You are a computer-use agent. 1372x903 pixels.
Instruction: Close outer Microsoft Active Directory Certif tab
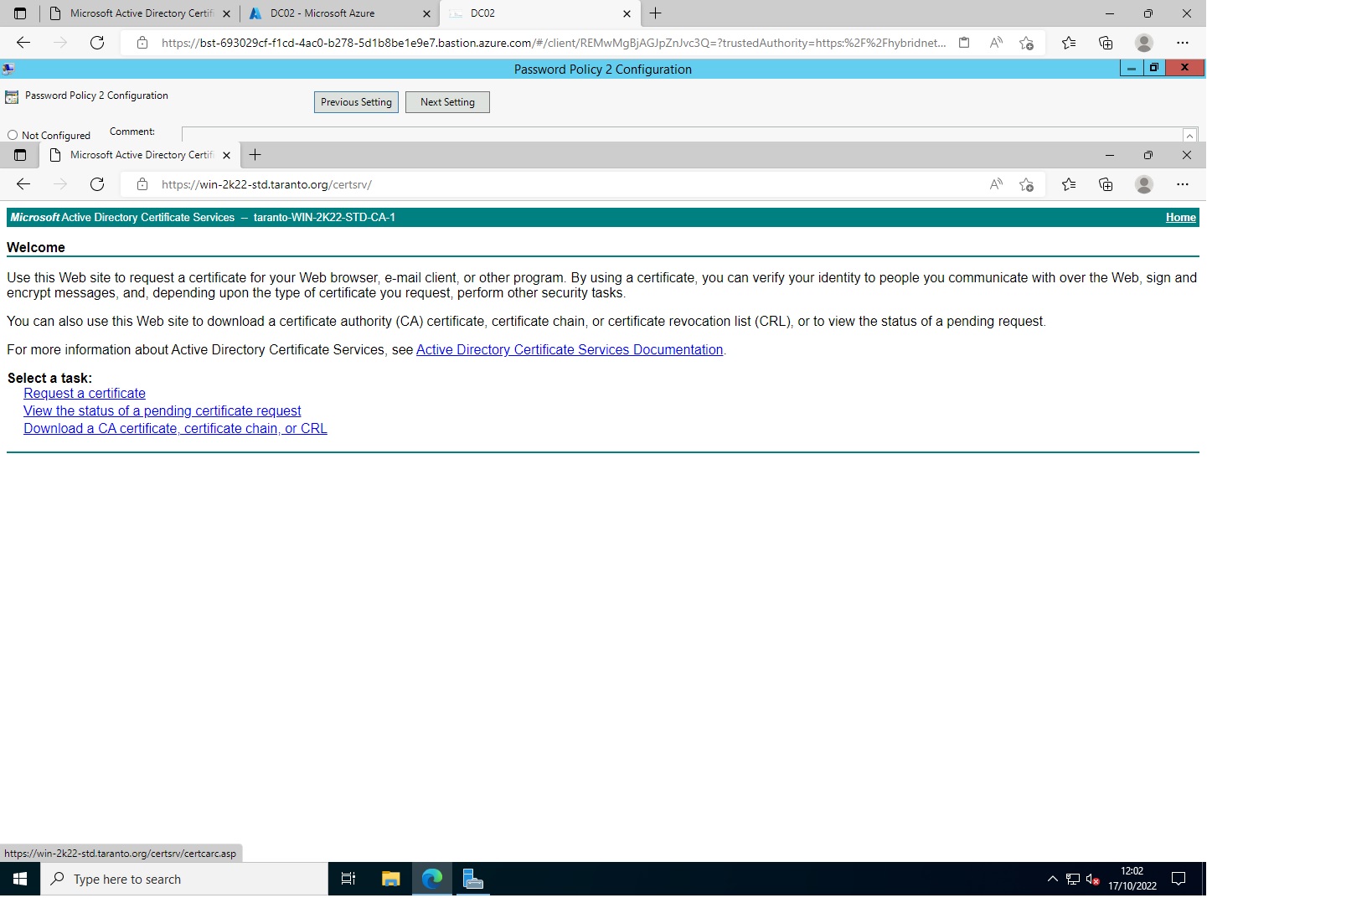point(226,13)
